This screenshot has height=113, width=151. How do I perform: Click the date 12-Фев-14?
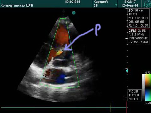[x=130, y=5]
